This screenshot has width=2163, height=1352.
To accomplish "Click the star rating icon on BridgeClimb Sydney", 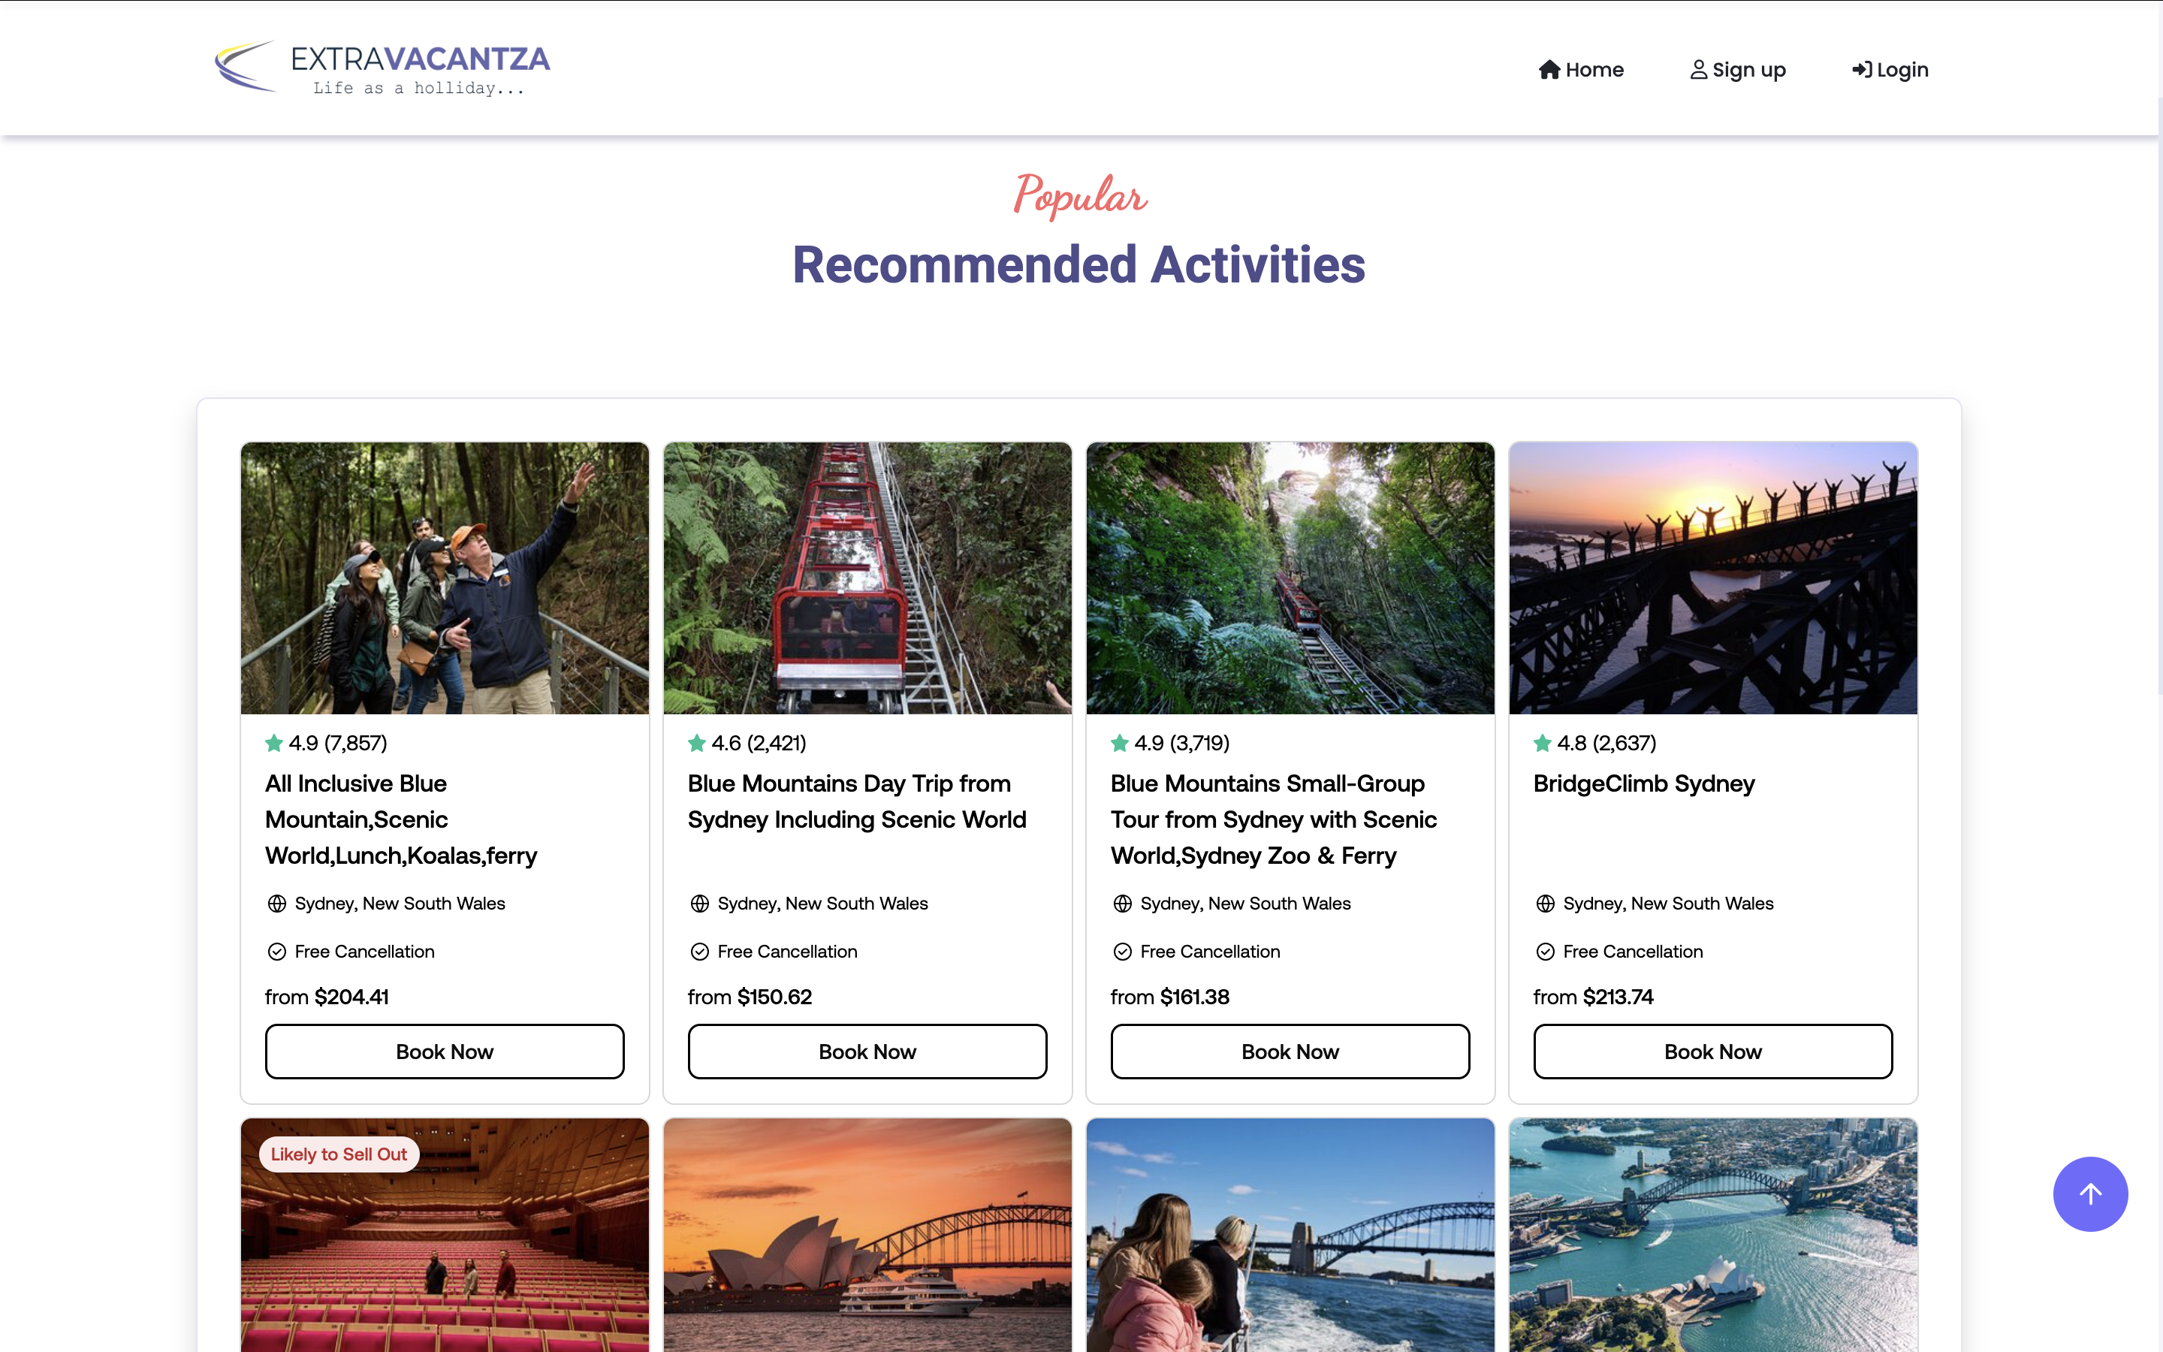I will coord(1542,743).
